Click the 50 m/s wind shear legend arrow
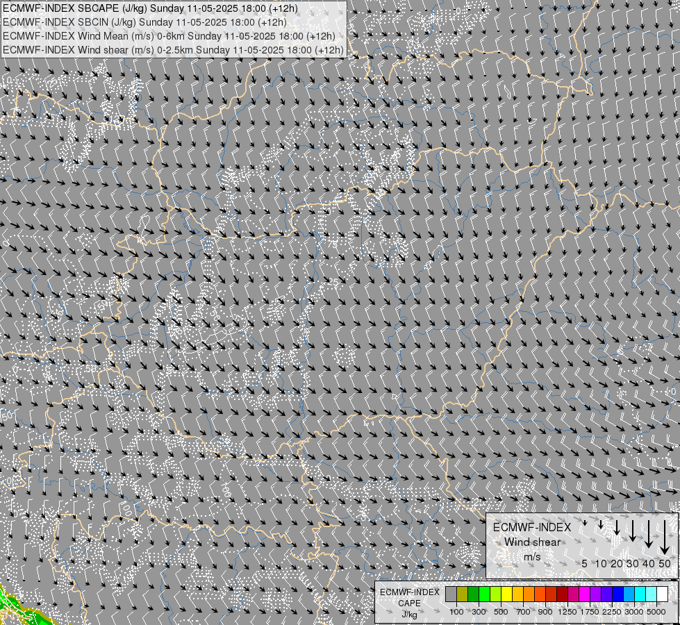This screenshot has height=625, width=680. 665,537
